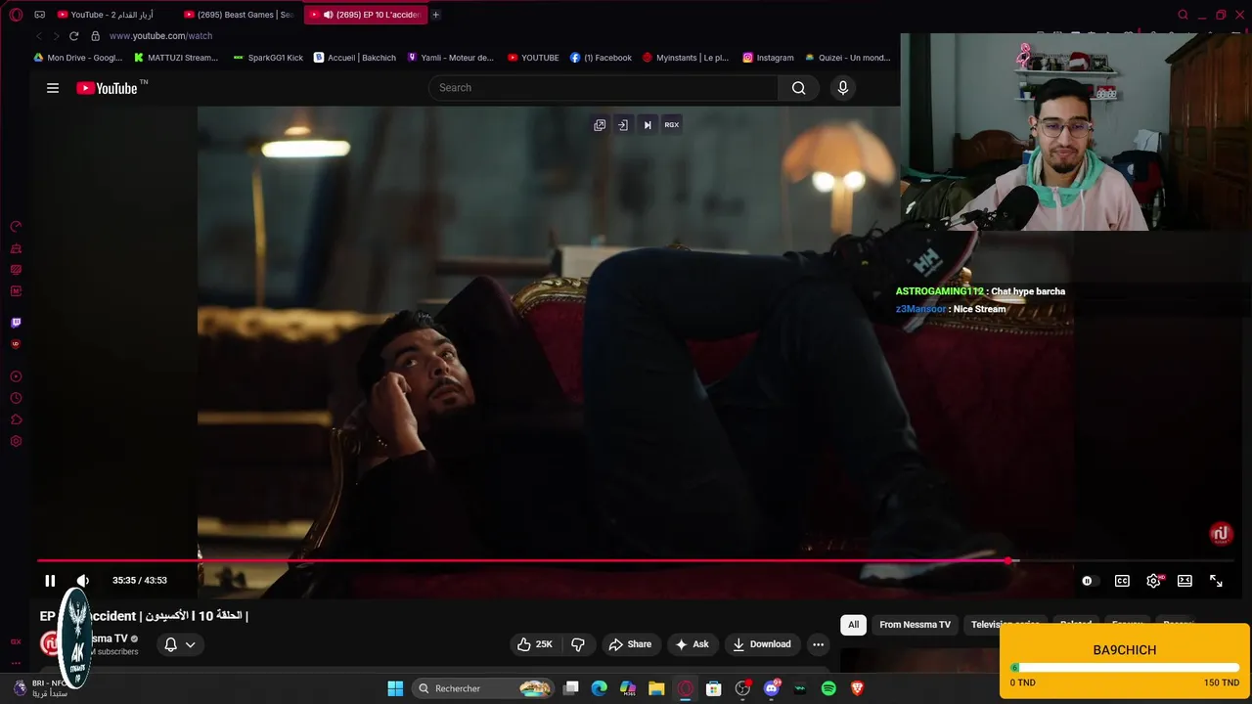Click the Ask button
Viewport: 1252px width, 704px height.
tap(693, 644)
